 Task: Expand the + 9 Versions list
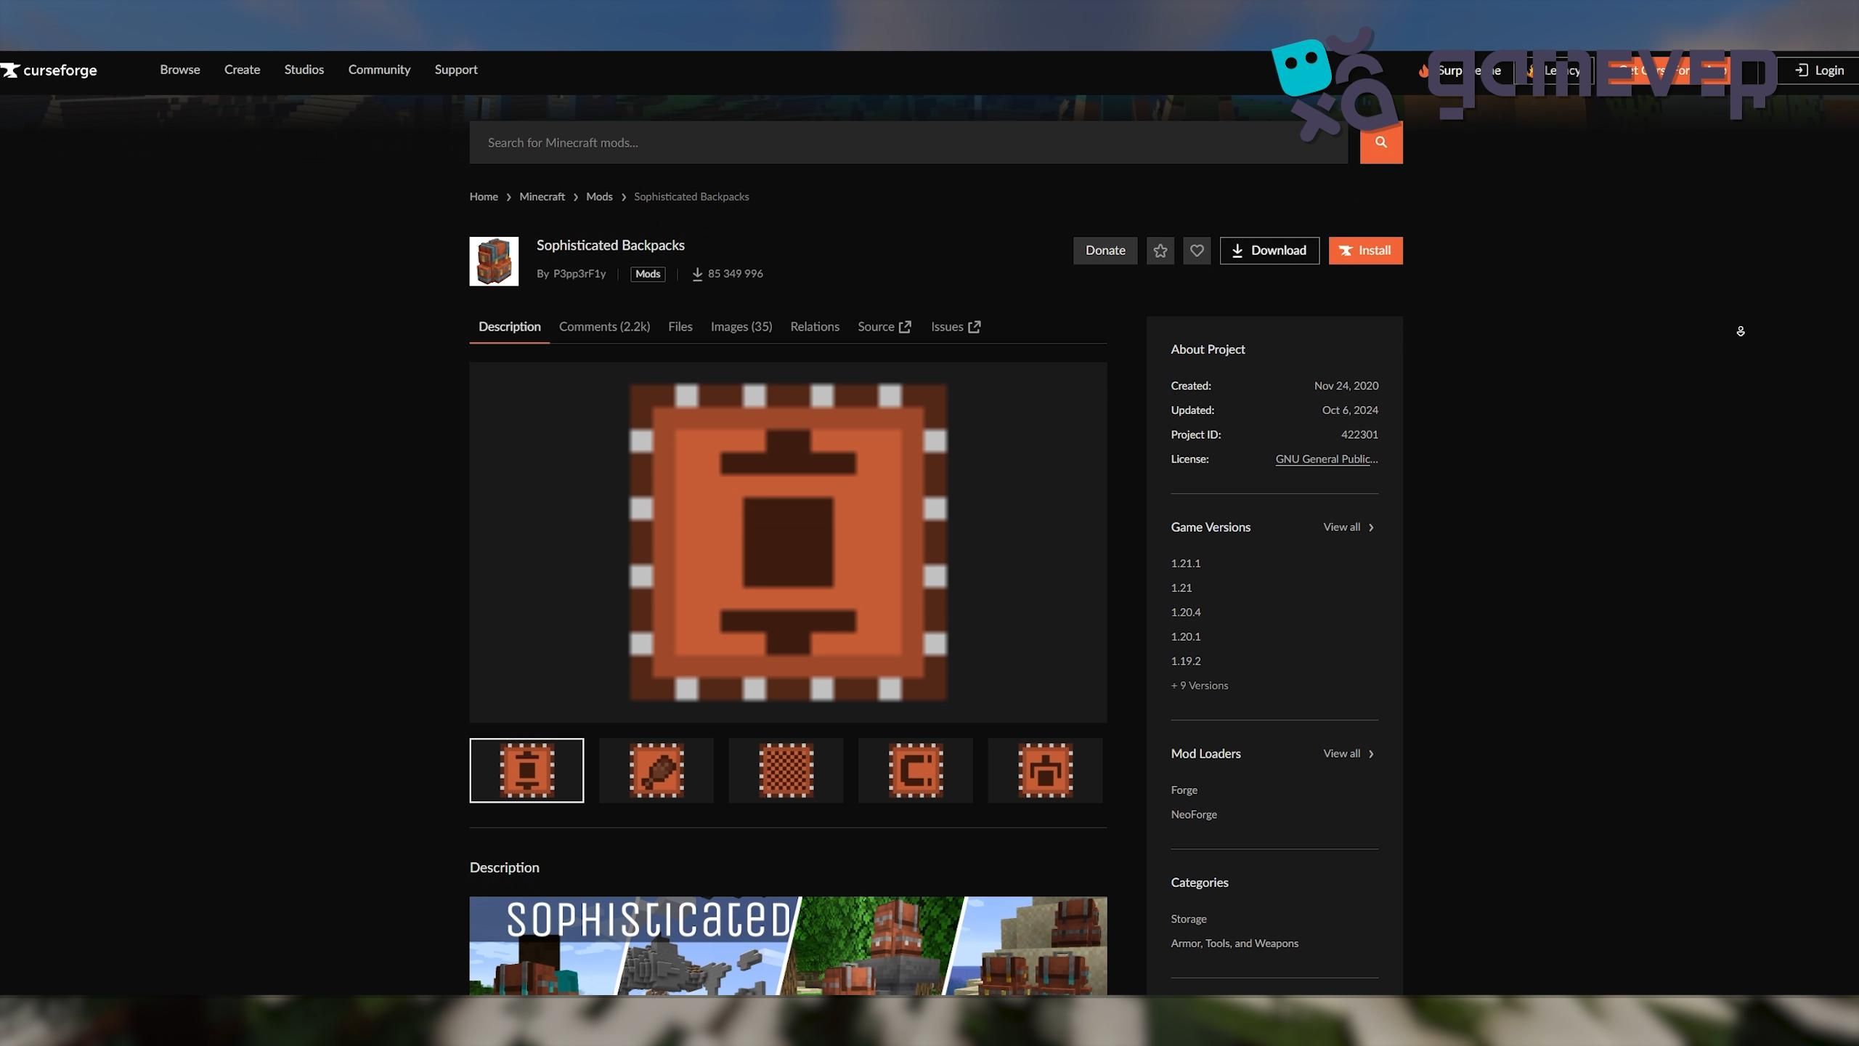[1199, 685]
